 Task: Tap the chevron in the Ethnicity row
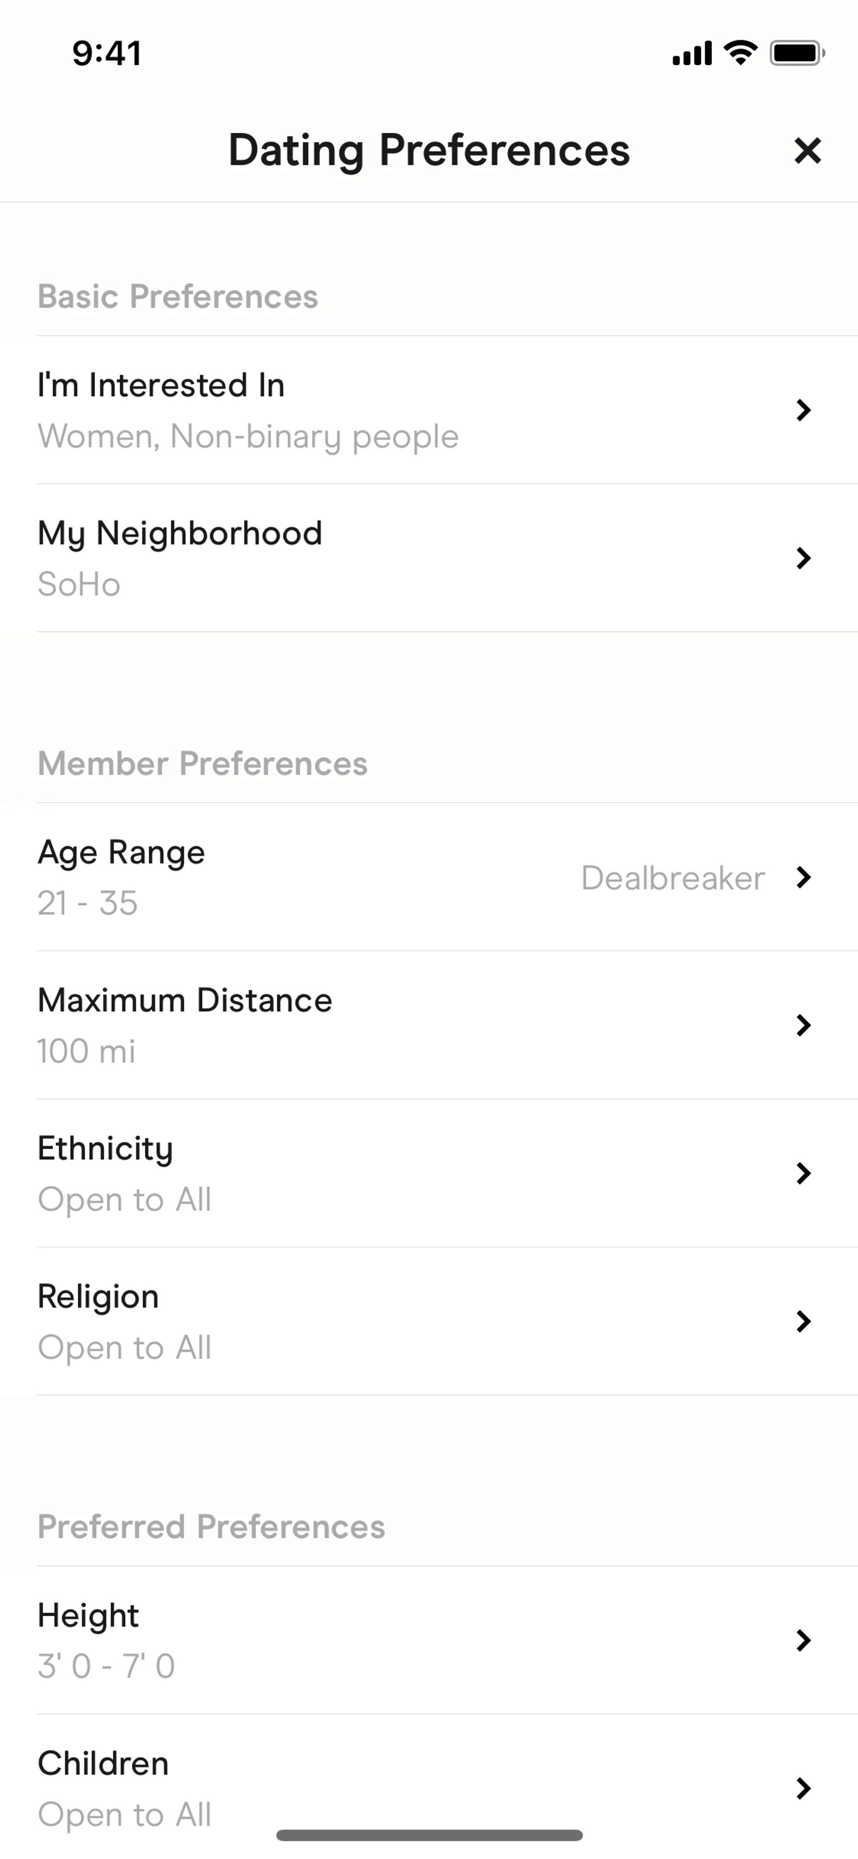coord(803,1173)
